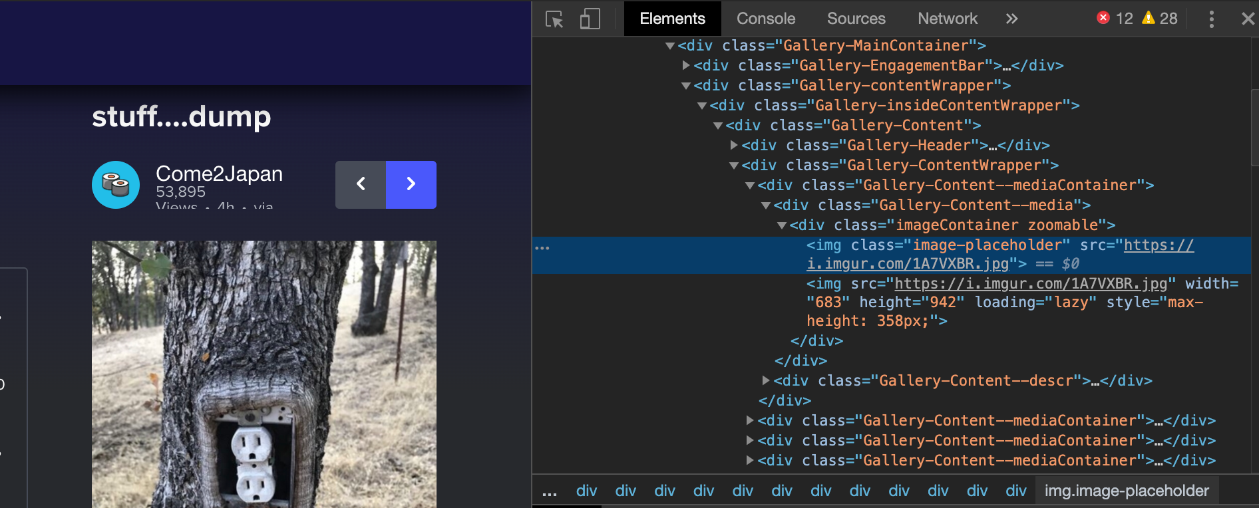The image size is (1259, 508).
Task: Click the red error count icon
Action: 1103,18
